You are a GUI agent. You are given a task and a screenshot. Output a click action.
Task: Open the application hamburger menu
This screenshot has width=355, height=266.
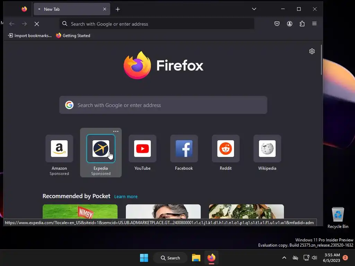(x=314, y=24)
